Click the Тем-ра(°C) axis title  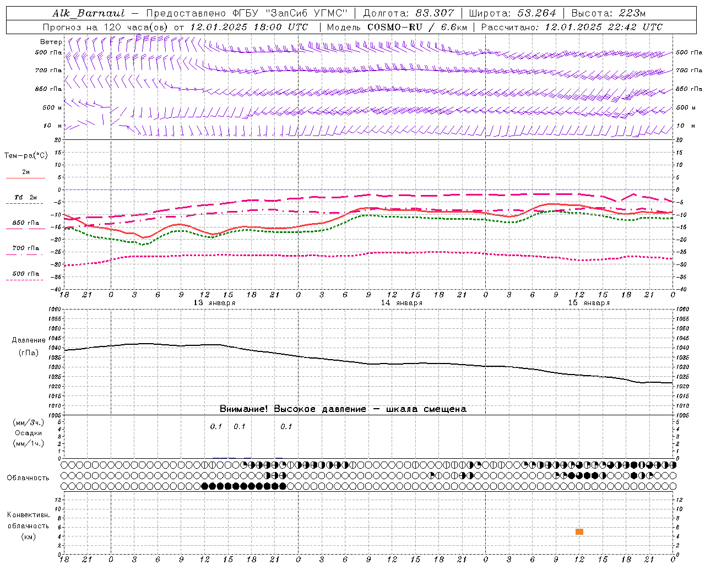(26, 156)
